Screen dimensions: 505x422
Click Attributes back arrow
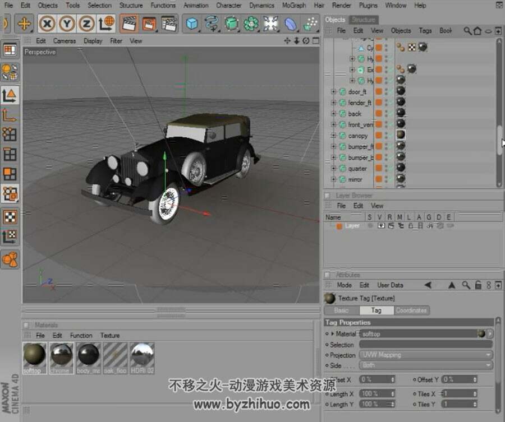(428, 285)
